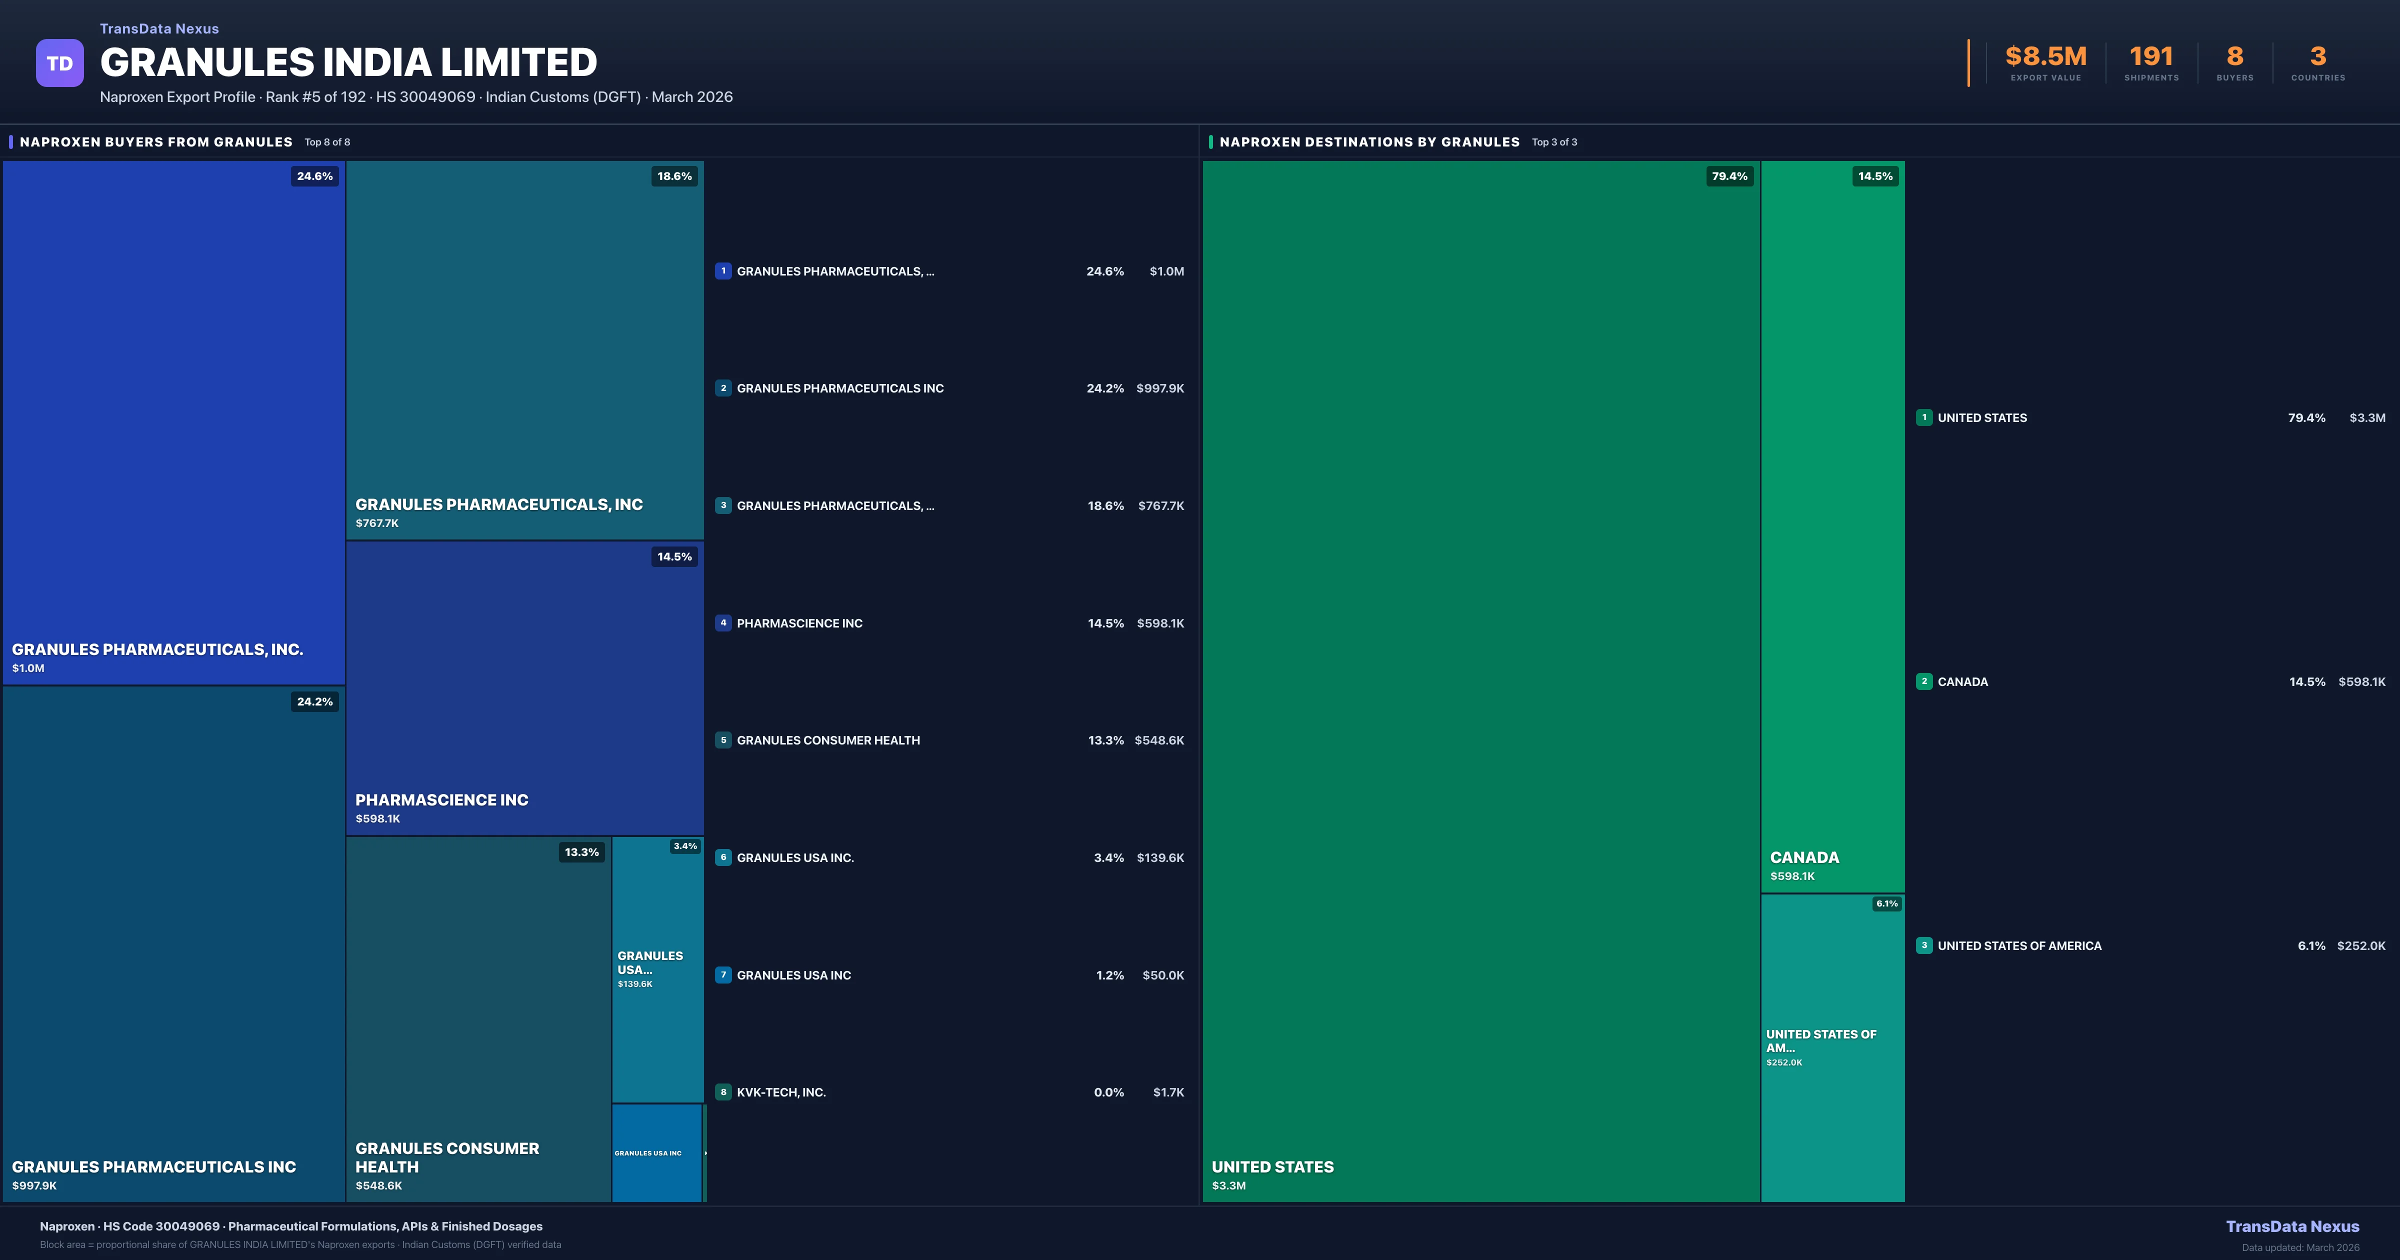2400x1260 pixels.
Task: Select the Pharmascience Inc treemap block
Action: pyautogui.click(x=524, y=688)
